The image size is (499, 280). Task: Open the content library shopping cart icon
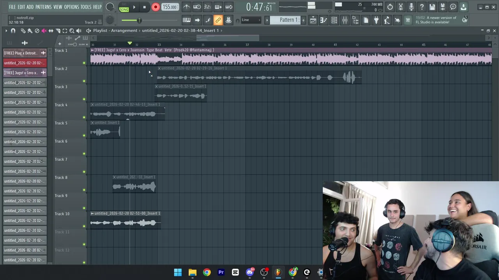click(x=408, y=20)
